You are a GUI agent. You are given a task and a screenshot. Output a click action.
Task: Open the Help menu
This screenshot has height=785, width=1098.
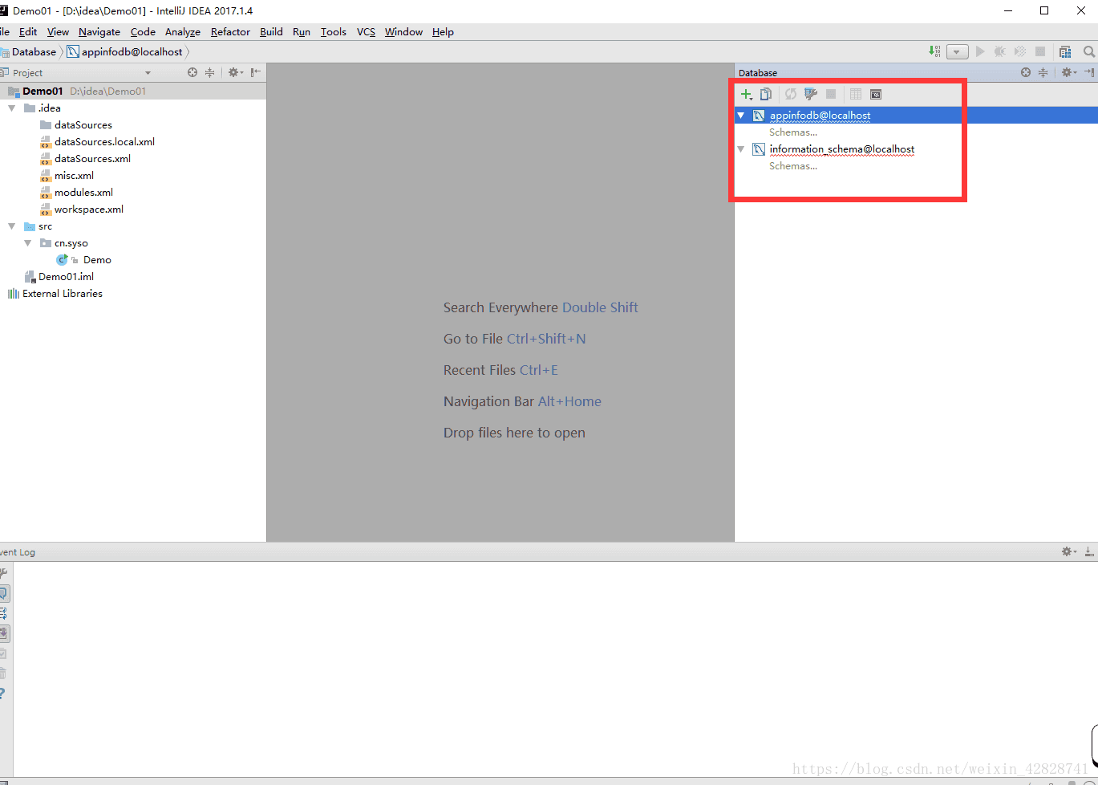[443, 32]
